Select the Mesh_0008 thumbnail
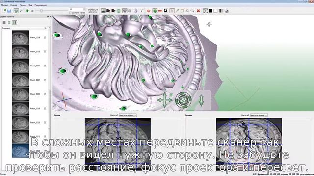 [x=21, y=94]
